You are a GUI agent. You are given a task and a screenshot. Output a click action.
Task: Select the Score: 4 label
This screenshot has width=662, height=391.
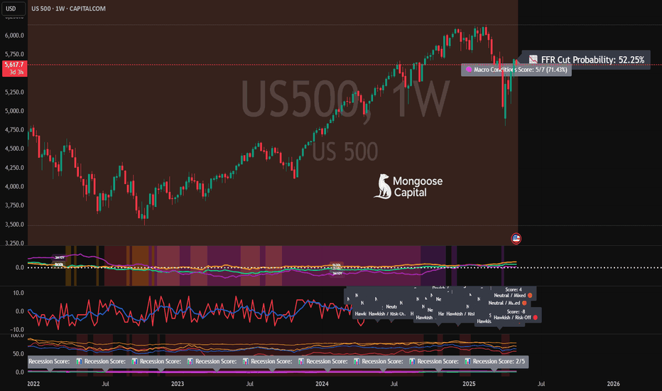coord(514,289)
